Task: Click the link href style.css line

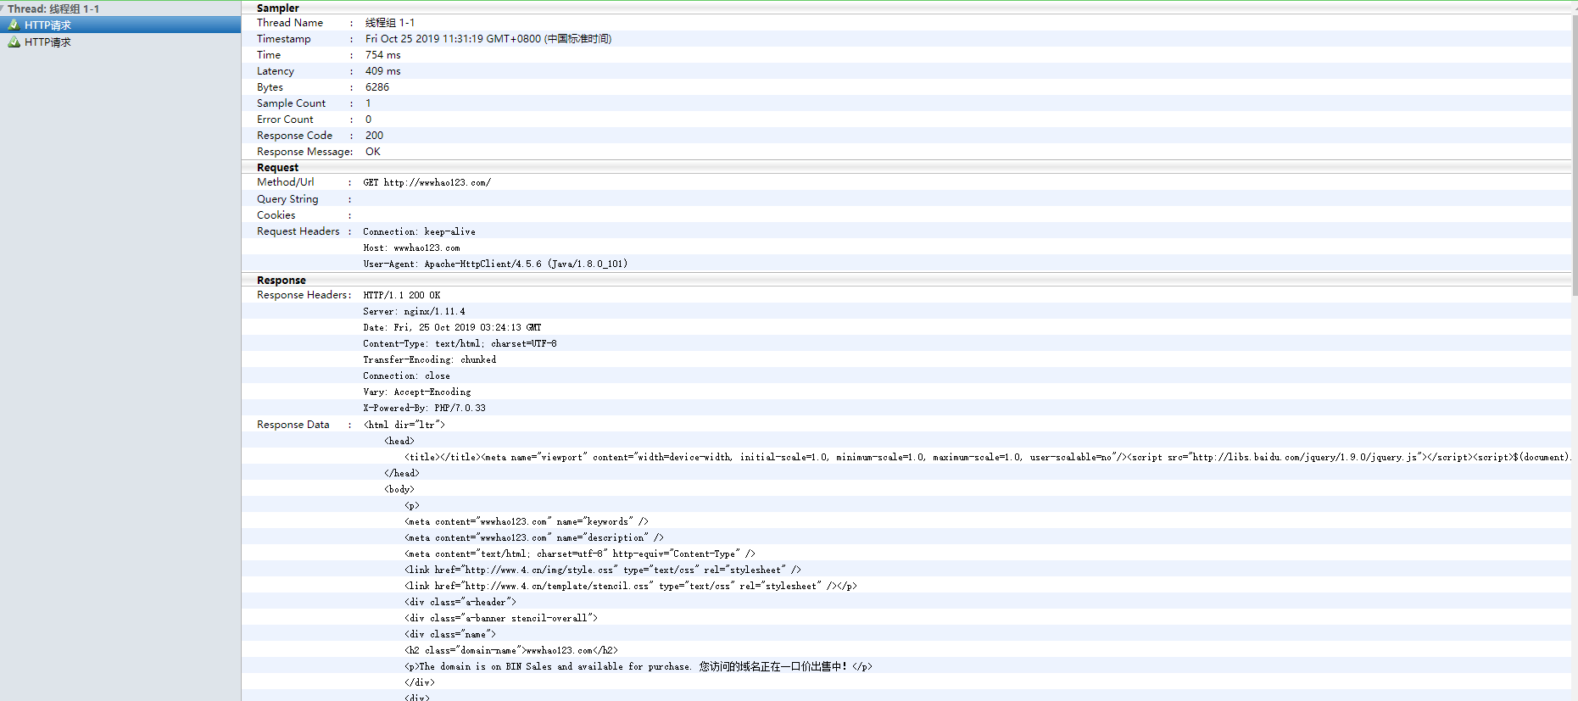Action: click(603, 570)
